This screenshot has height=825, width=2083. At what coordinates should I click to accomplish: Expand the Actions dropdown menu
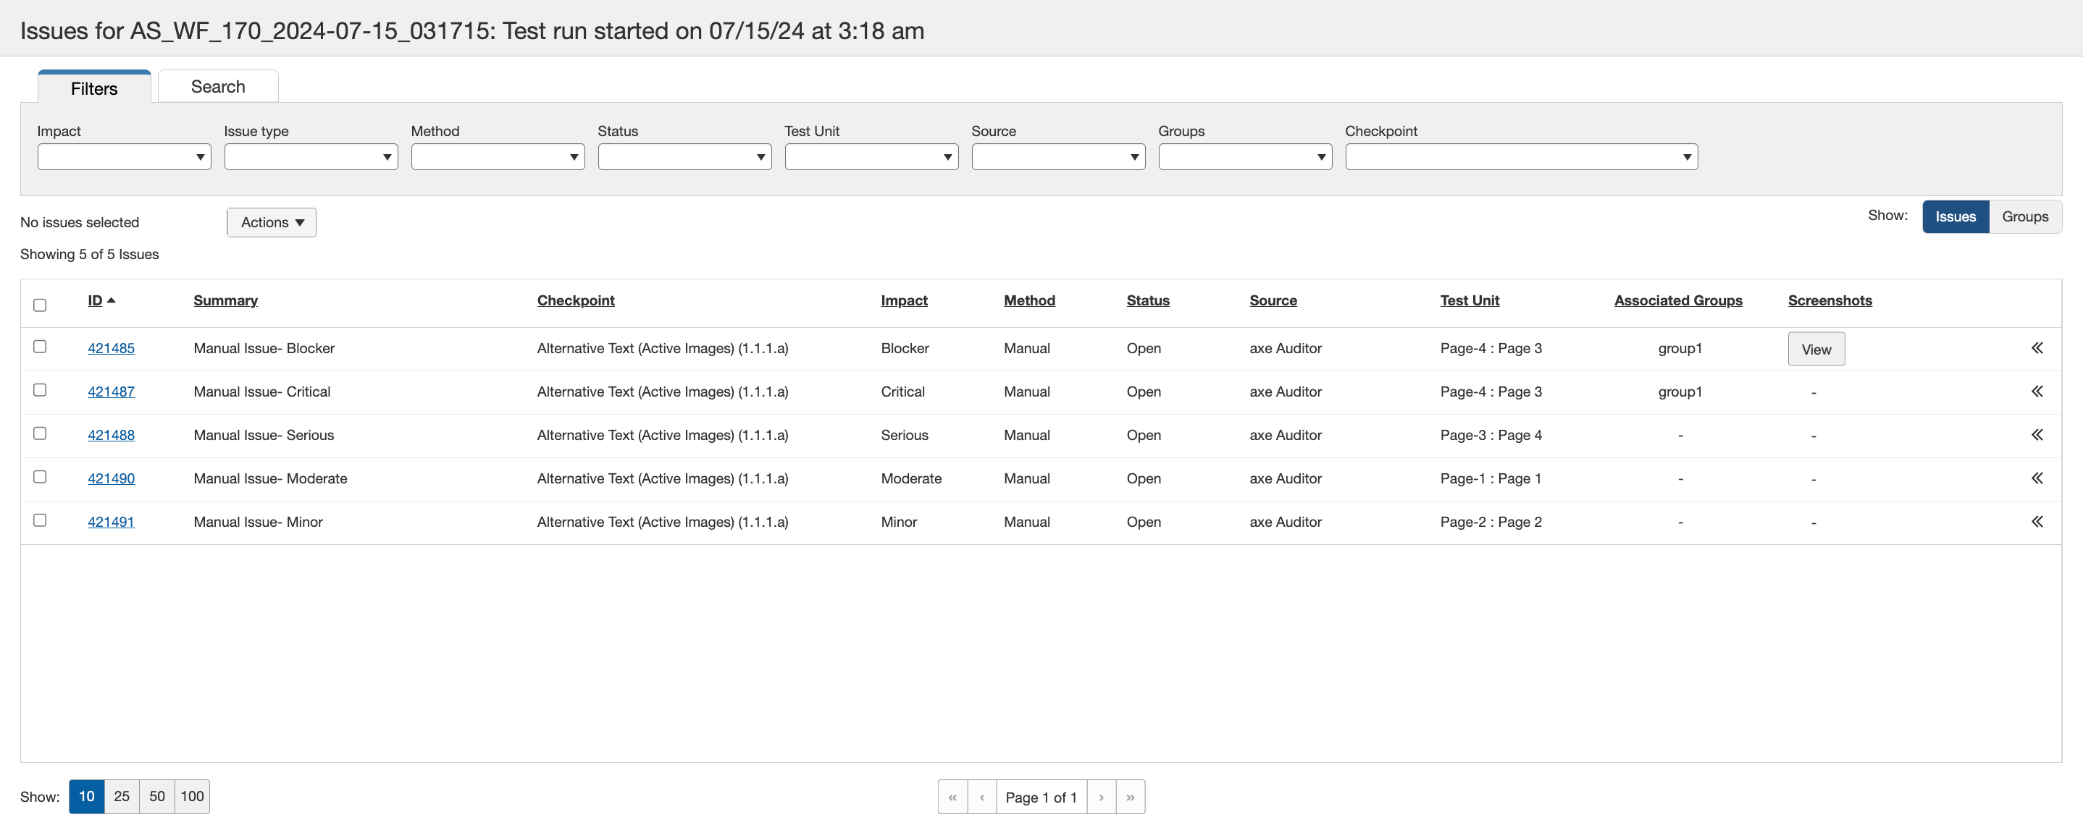pos(272,222)
